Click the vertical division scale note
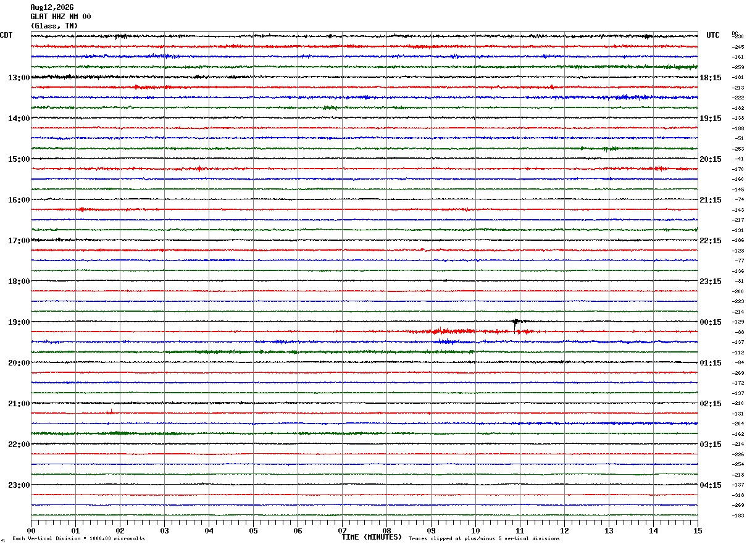Viewport: 747px width, 547px height. click(x=79, y=539)
